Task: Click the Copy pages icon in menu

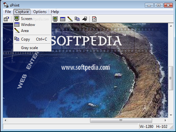Action: 17,39
